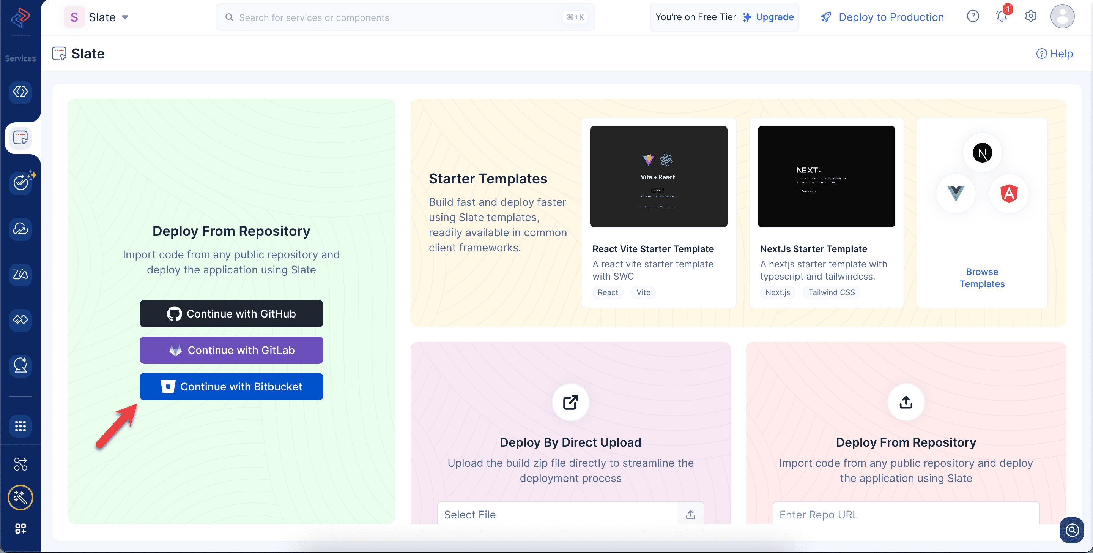Click Continue with GitLab button
Viewport: 1093px width, 553px height.
(231, 350)
